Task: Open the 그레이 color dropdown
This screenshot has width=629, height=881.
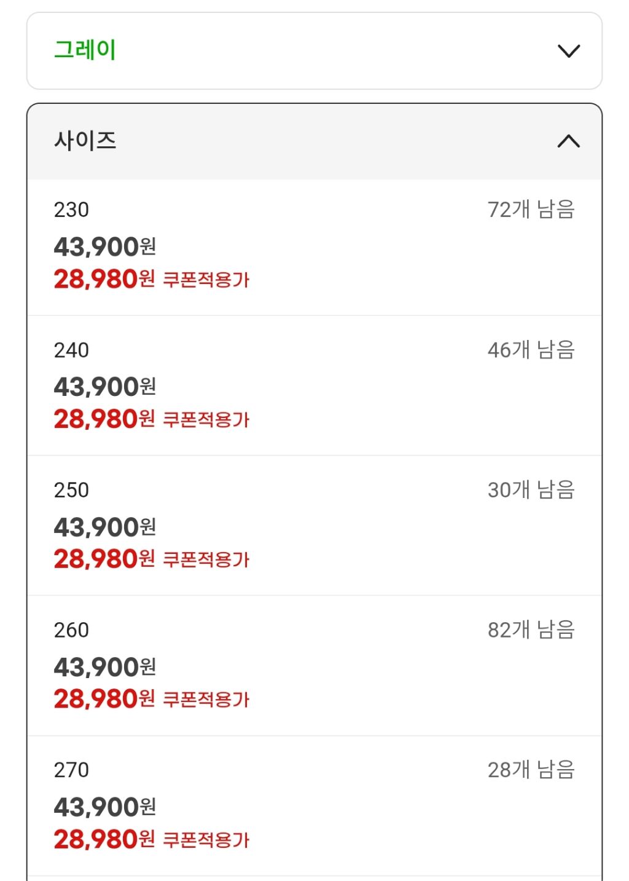Action: 314,51
